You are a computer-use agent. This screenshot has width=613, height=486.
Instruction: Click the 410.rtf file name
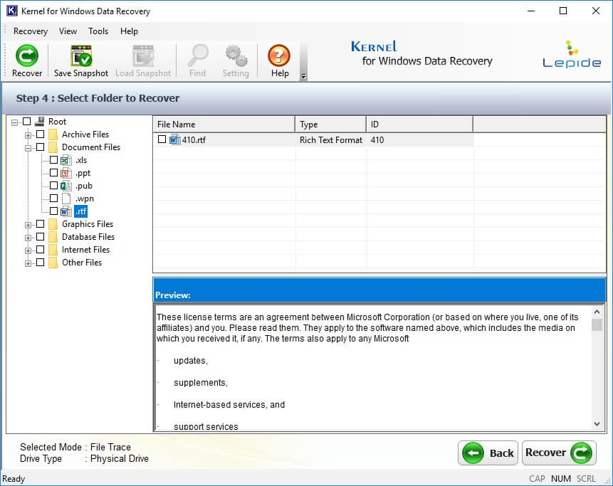[x=194, y=140]
